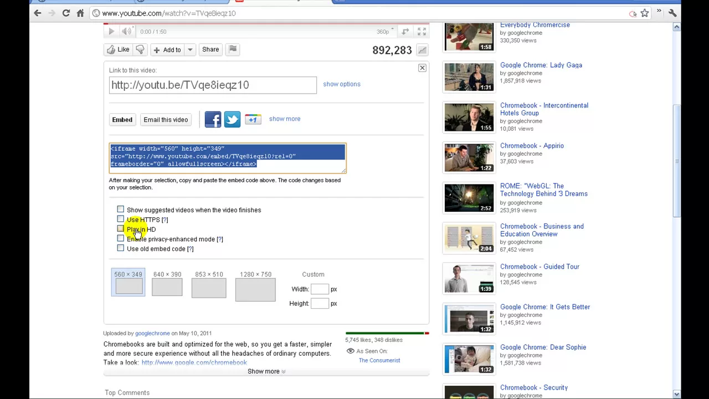Click the likes/dislikes rating bar

coord(387,333)
